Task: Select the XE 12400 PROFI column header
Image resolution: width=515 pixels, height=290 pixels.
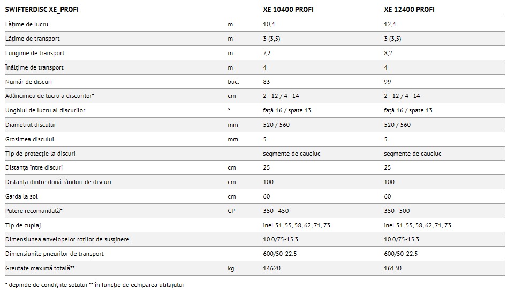Action: (x=410, y=10)
